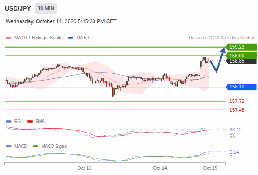Click the MA 20 + Bollinger Bands label

coord(38,38)
